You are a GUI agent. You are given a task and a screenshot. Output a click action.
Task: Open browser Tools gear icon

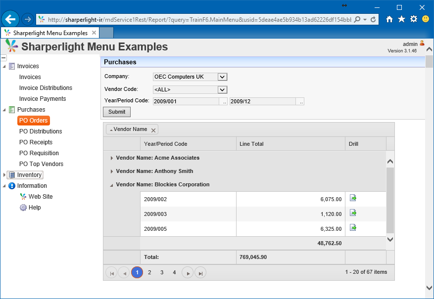tap(414, 19)
